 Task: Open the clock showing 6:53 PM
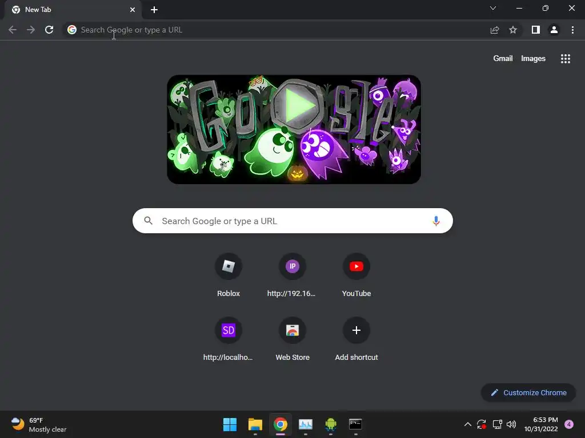point(541,424)
